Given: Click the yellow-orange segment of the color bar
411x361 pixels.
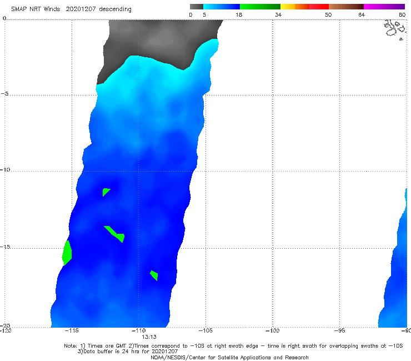Looking at the screenshot, I should (x=295, y=7).
